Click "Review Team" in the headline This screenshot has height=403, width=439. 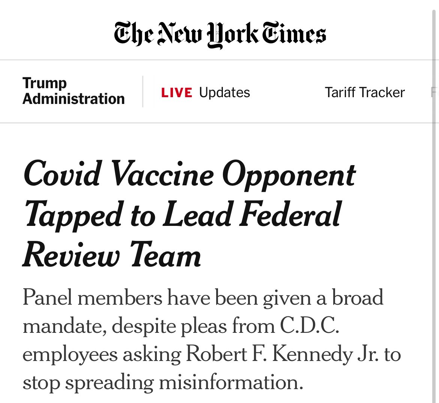pyautogui.click(x=112, y=255)
